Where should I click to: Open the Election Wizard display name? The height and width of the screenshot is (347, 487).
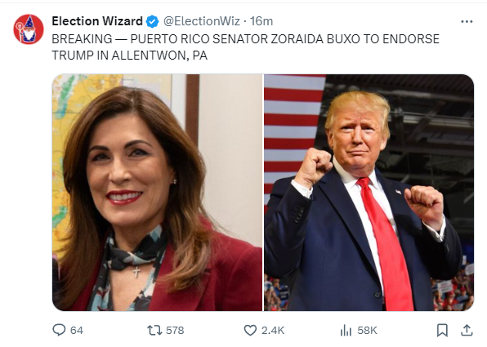pyautogui.click(x=97, y=21)
